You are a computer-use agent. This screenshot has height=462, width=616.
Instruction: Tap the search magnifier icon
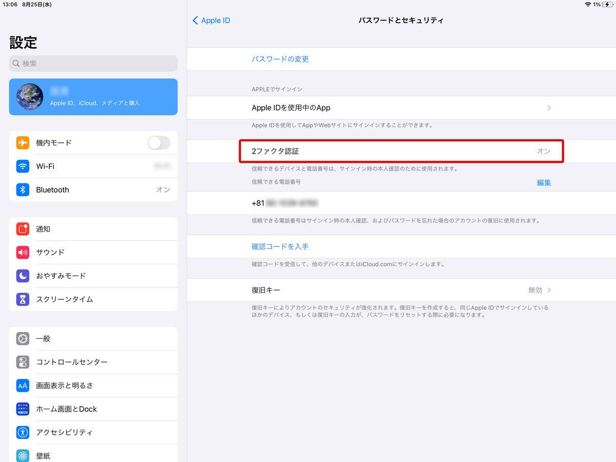(x=16, y=64)
